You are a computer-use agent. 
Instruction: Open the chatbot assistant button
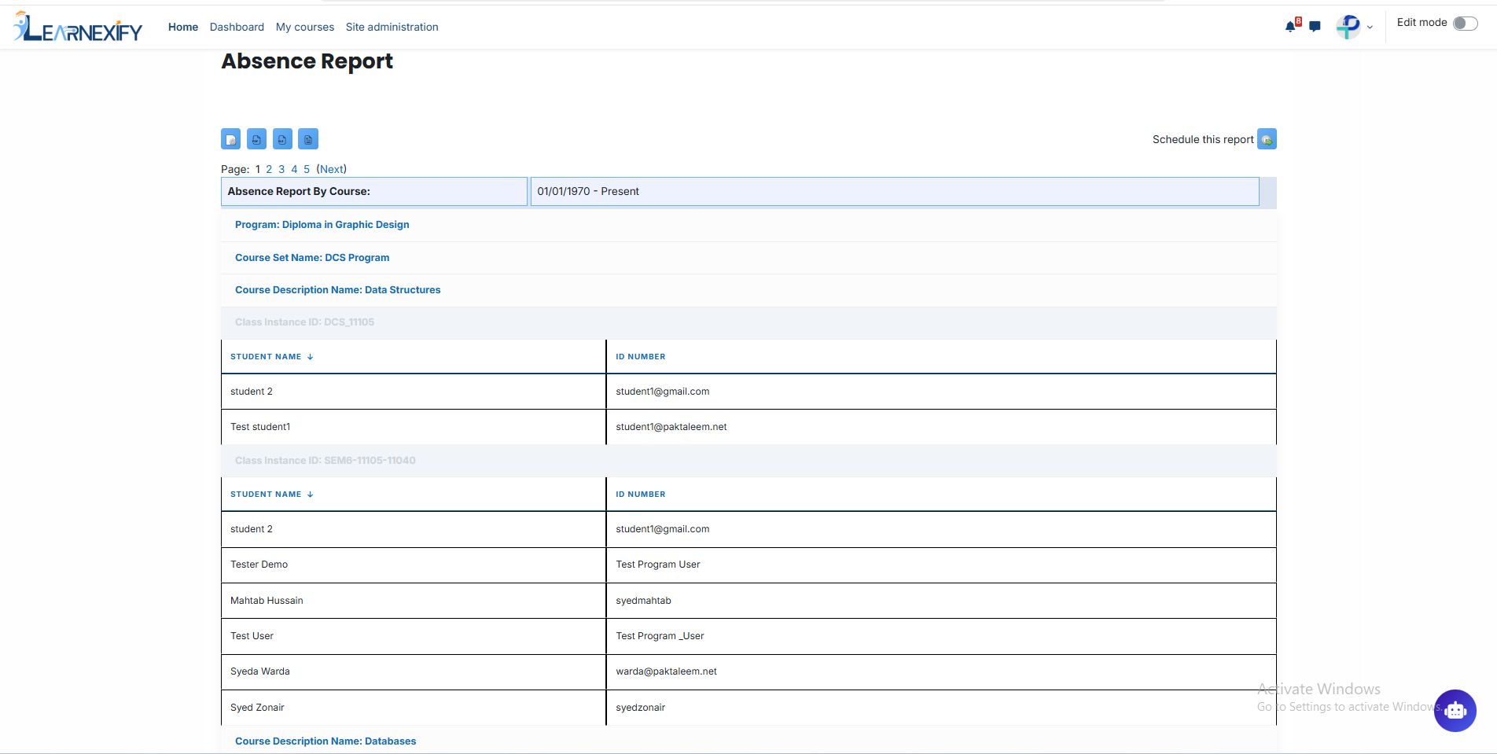(1455, 711)
